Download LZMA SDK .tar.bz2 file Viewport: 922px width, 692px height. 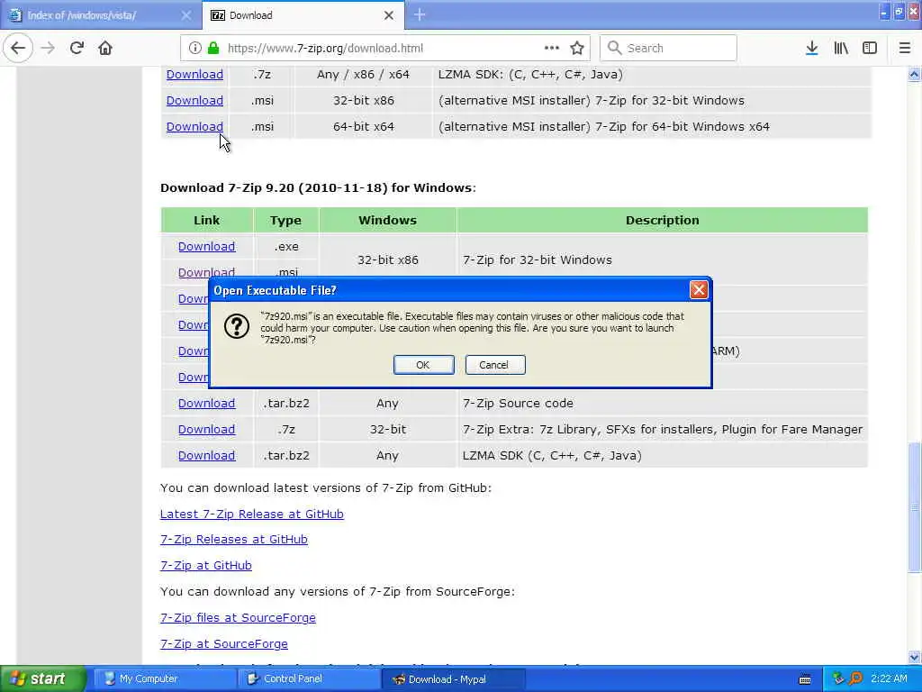tap(206, 455)
